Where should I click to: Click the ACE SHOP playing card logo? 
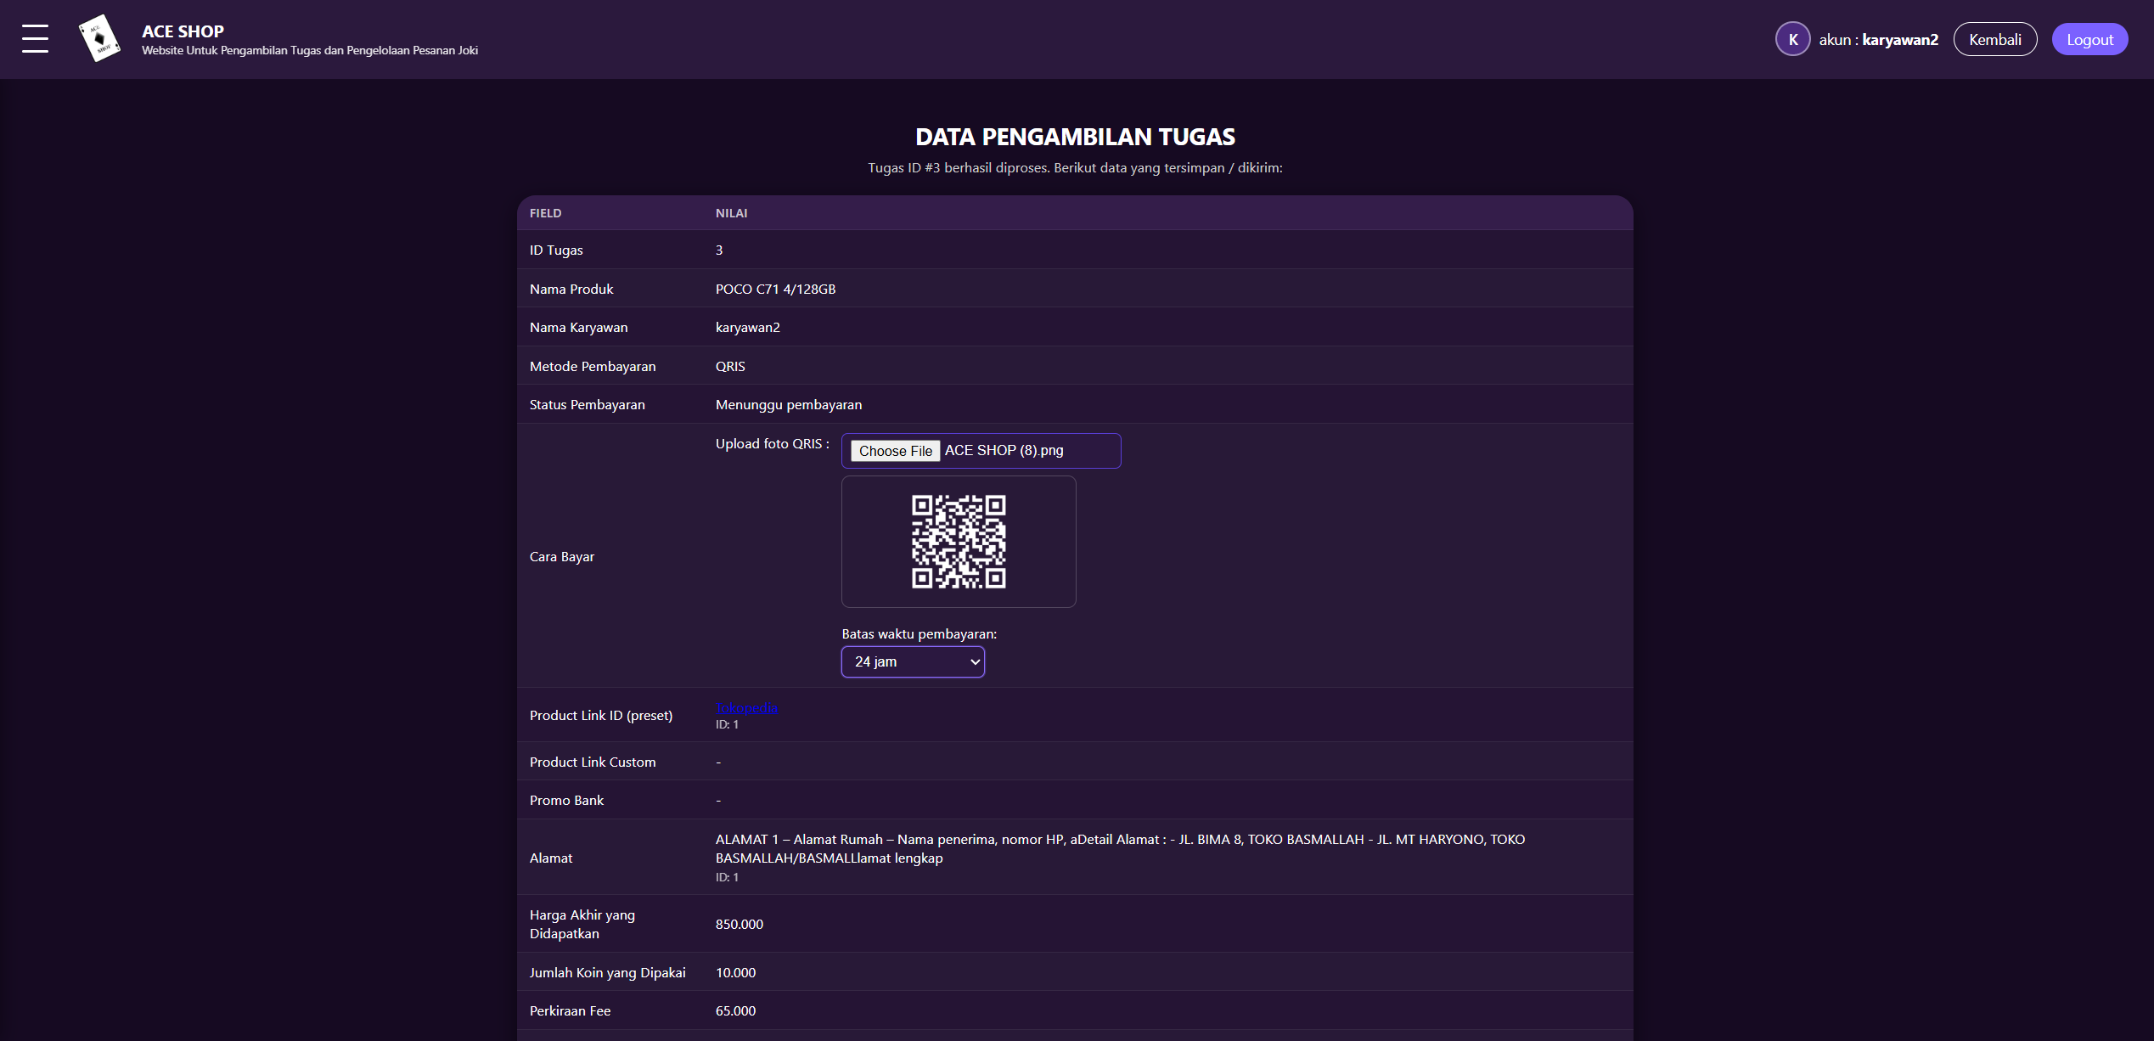[x=99, y=39]
